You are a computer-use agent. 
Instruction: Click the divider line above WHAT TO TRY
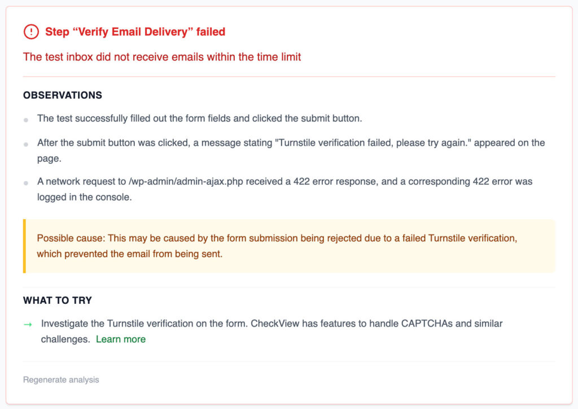coord(289,287)
